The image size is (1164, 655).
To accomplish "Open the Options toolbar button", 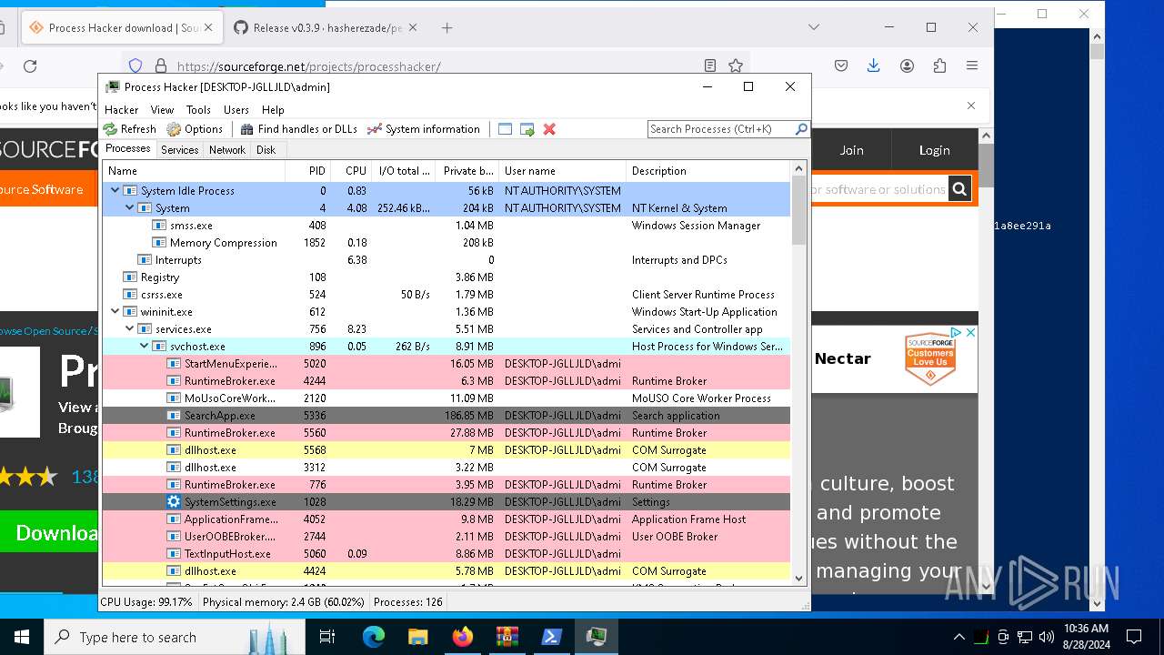I will click(x=195, y=129).
